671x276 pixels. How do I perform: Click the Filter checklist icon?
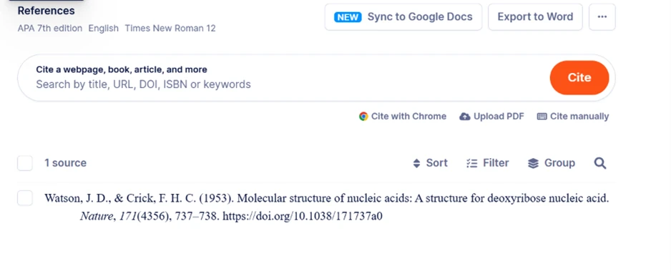[471, 164]
